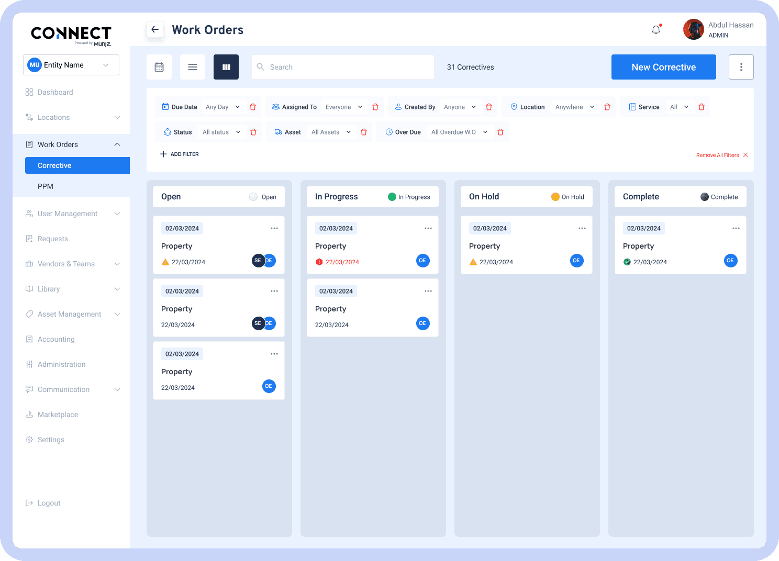Open the three-dot menu beside New Corrective
The width and height of the screenshot is (779, 561).
click(x=741, y=66)
